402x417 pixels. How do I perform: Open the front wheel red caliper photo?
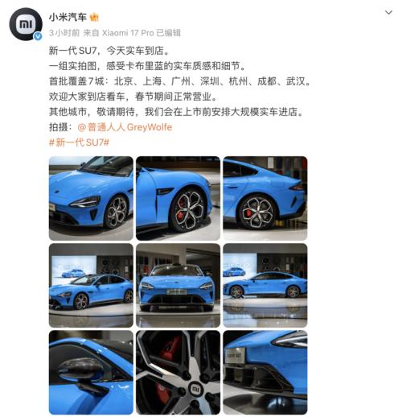(178, 198)
